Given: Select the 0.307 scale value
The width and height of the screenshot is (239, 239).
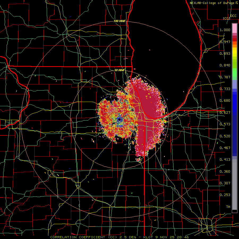Looking at the screenshot, I should tap(225, 183).
